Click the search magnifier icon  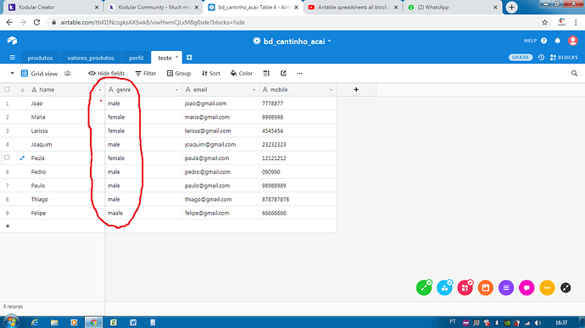tap(574, 74)
